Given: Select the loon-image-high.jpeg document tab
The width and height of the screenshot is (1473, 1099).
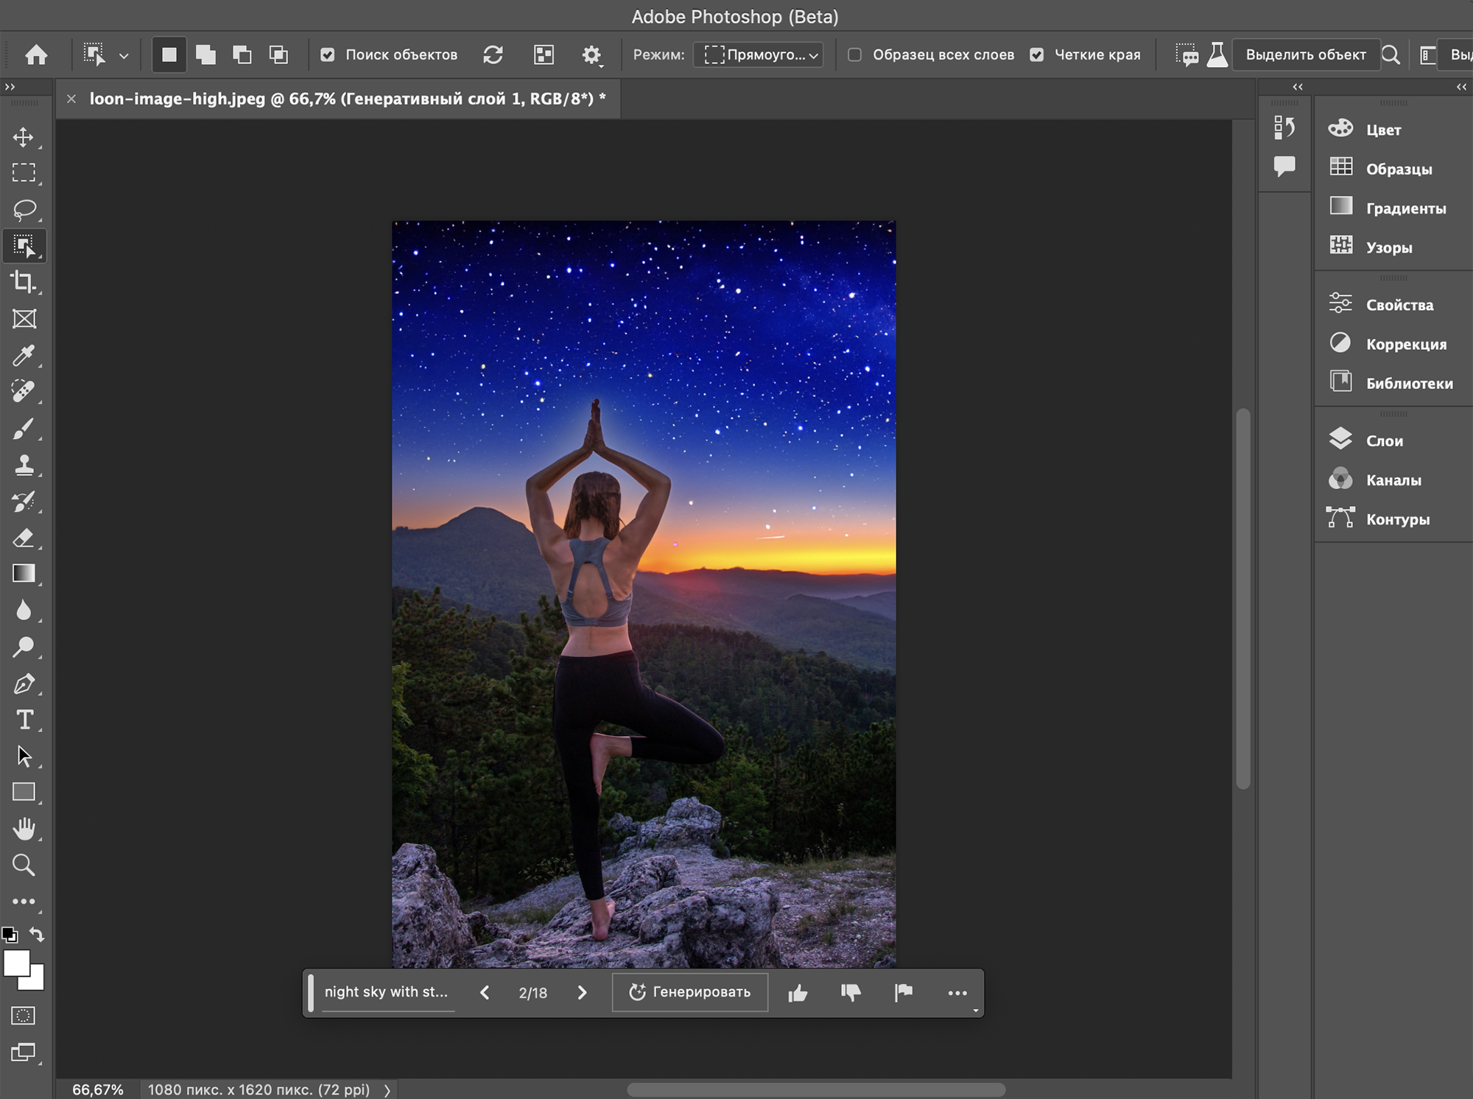Looking at the screenshot, I should click(348, 99).
